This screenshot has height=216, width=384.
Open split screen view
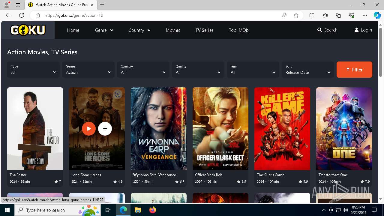point(312,15)
